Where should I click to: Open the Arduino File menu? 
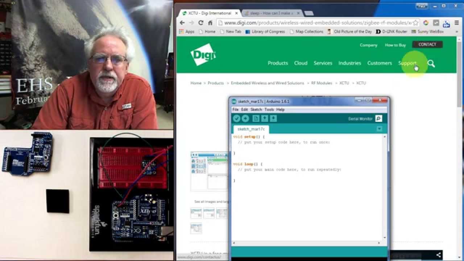[236, 109]
